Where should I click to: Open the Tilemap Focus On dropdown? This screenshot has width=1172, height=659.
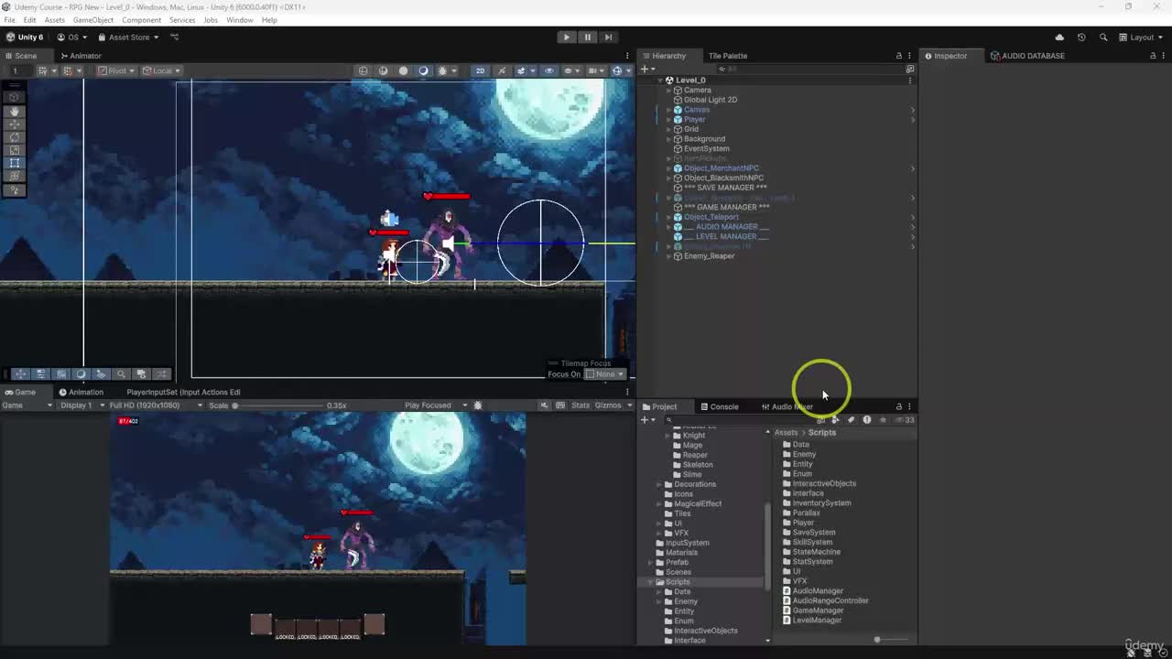pyautogui.click(x=605, y=374)
